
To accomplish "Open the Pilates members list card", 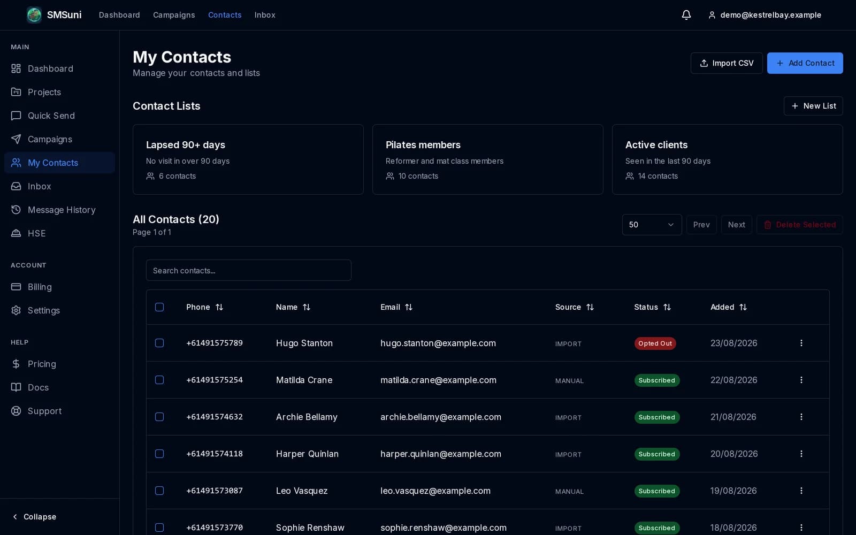I will pyautogui.click(x=488, y=159).
